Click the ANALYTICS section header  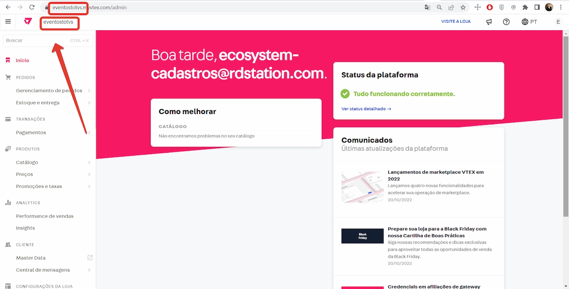28,203
